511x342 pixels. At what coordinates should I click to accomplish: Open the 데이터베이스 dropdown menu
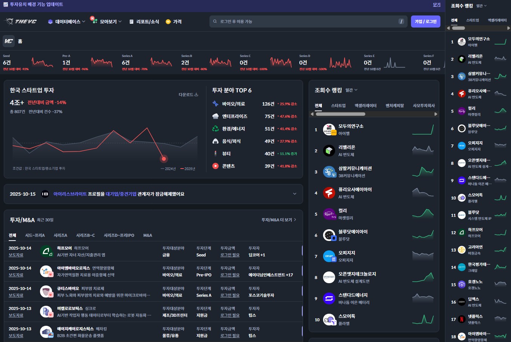pos(66,21)
